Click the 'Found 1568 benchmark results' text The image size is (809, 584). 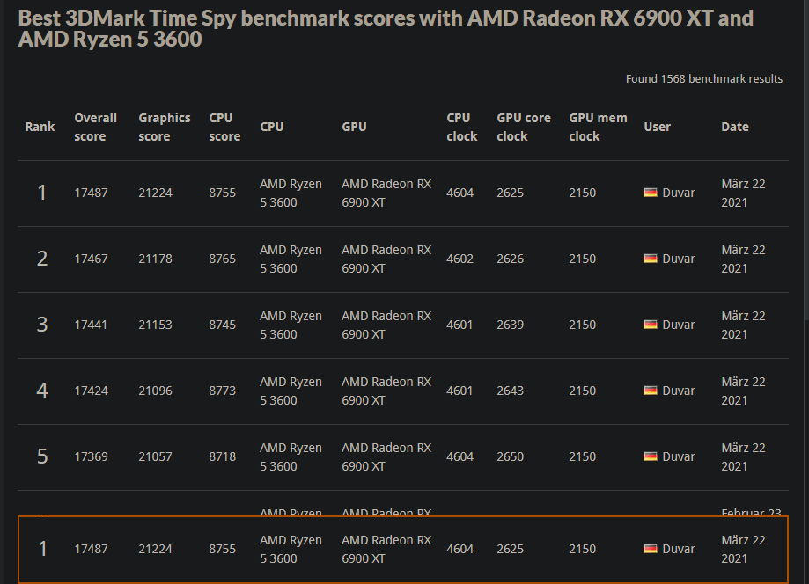(703, 79)
